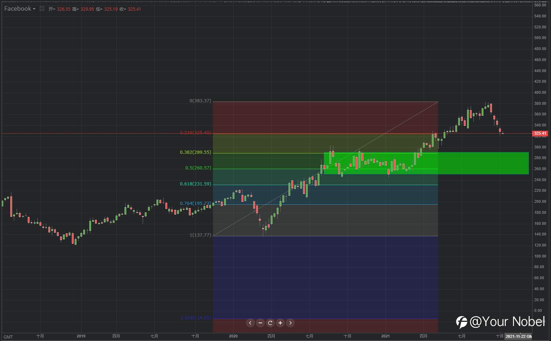Click the open price value 326.55
This screenshot has width=551, height=341.
click(64, 9)
